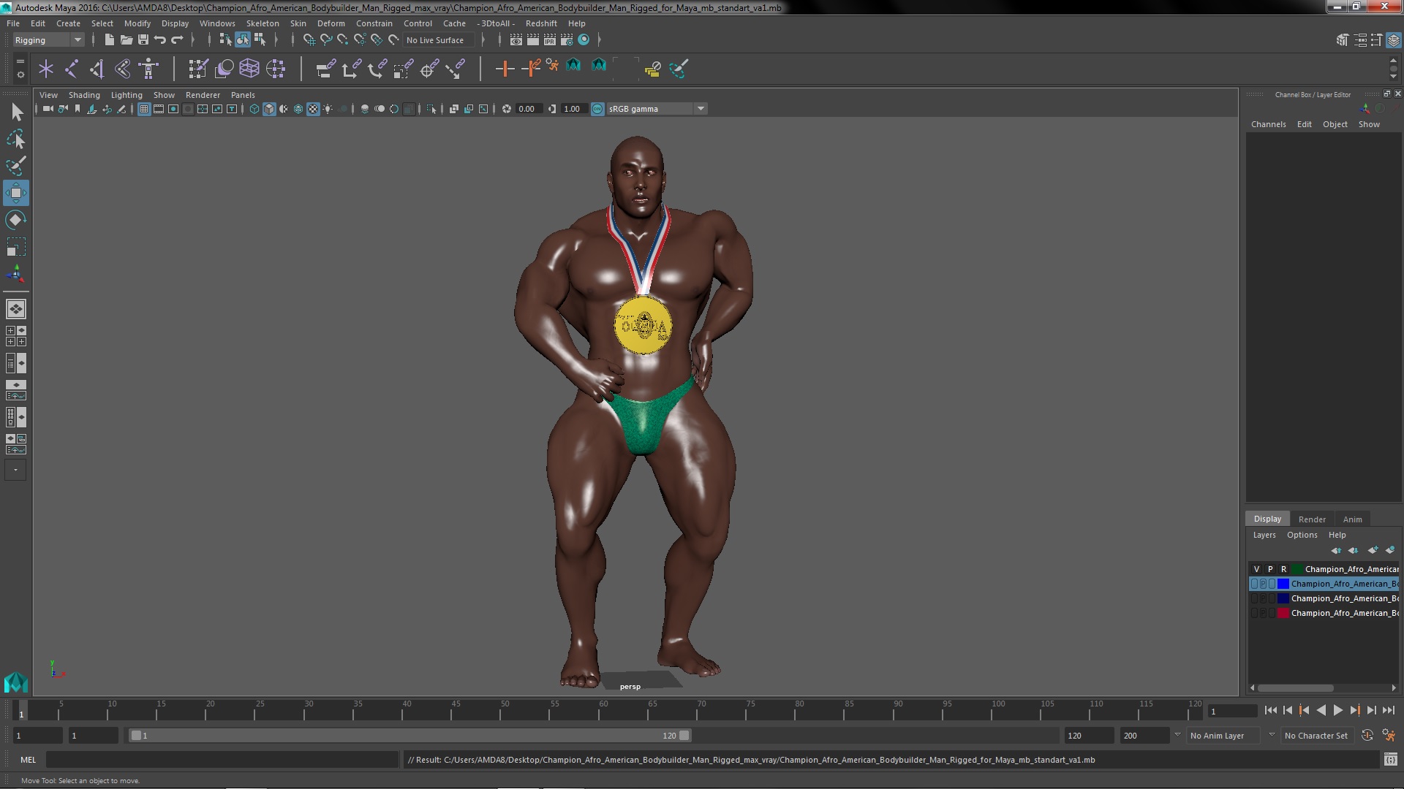The height and width of the screenshot is (789, 1404).
Task: Open the Deform menu
Action: (331, 23)
